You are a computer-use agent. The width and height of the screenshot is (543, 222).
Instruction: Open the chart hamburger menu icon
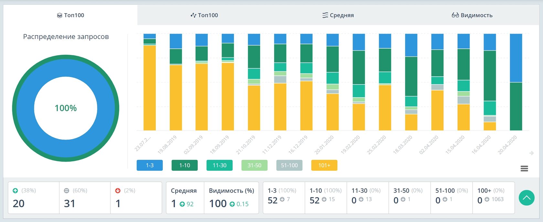524,169
